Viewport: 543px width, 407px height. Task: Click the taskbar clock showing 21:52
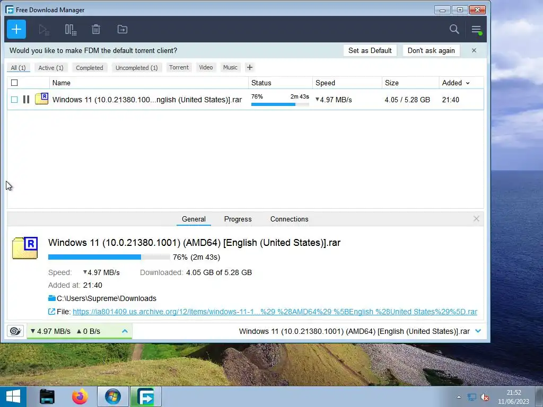[x=513, y=397]
